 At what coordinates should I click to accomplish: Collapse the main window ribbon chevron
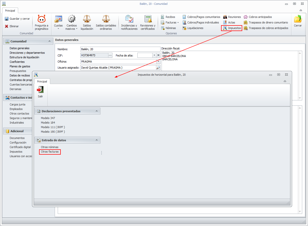click(x=301, y=10)
